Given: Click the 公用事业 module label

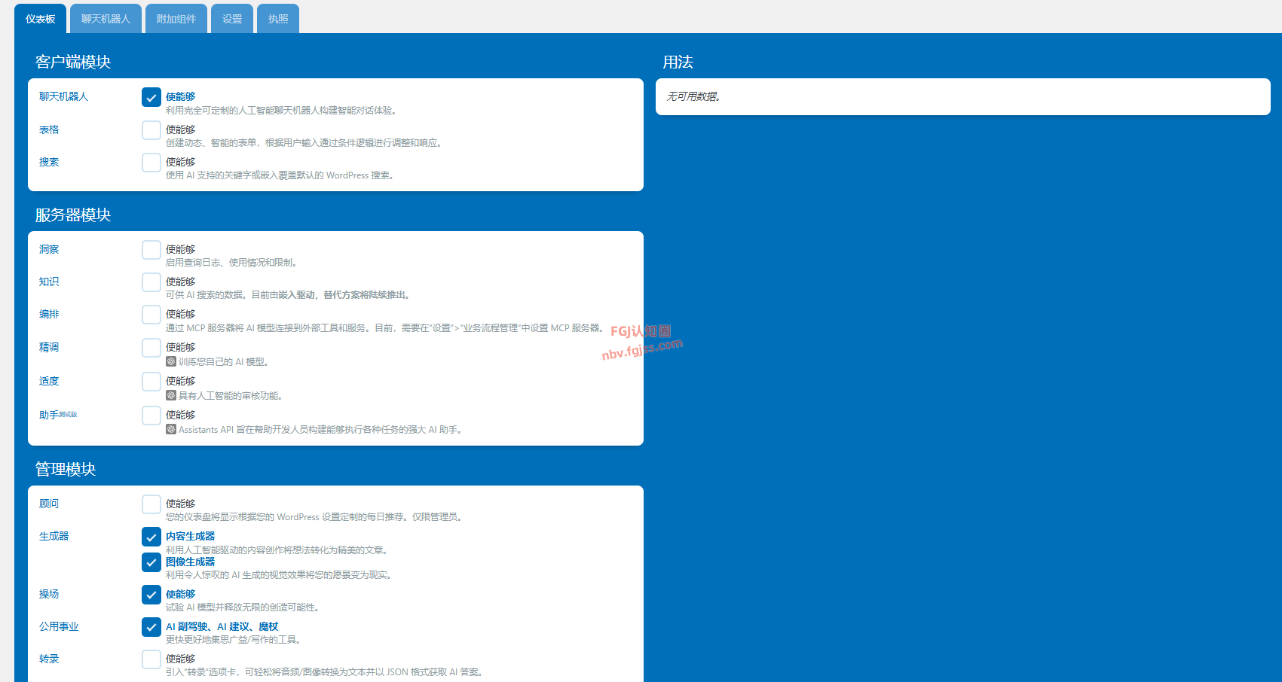Looking at the screenshot, I should click(x=59, y=626).
